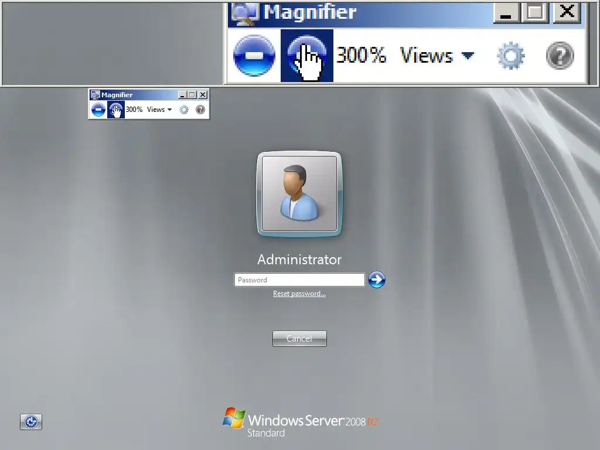Open Magnifier options gear in small Magnifier window

click(x=184, y=110)
